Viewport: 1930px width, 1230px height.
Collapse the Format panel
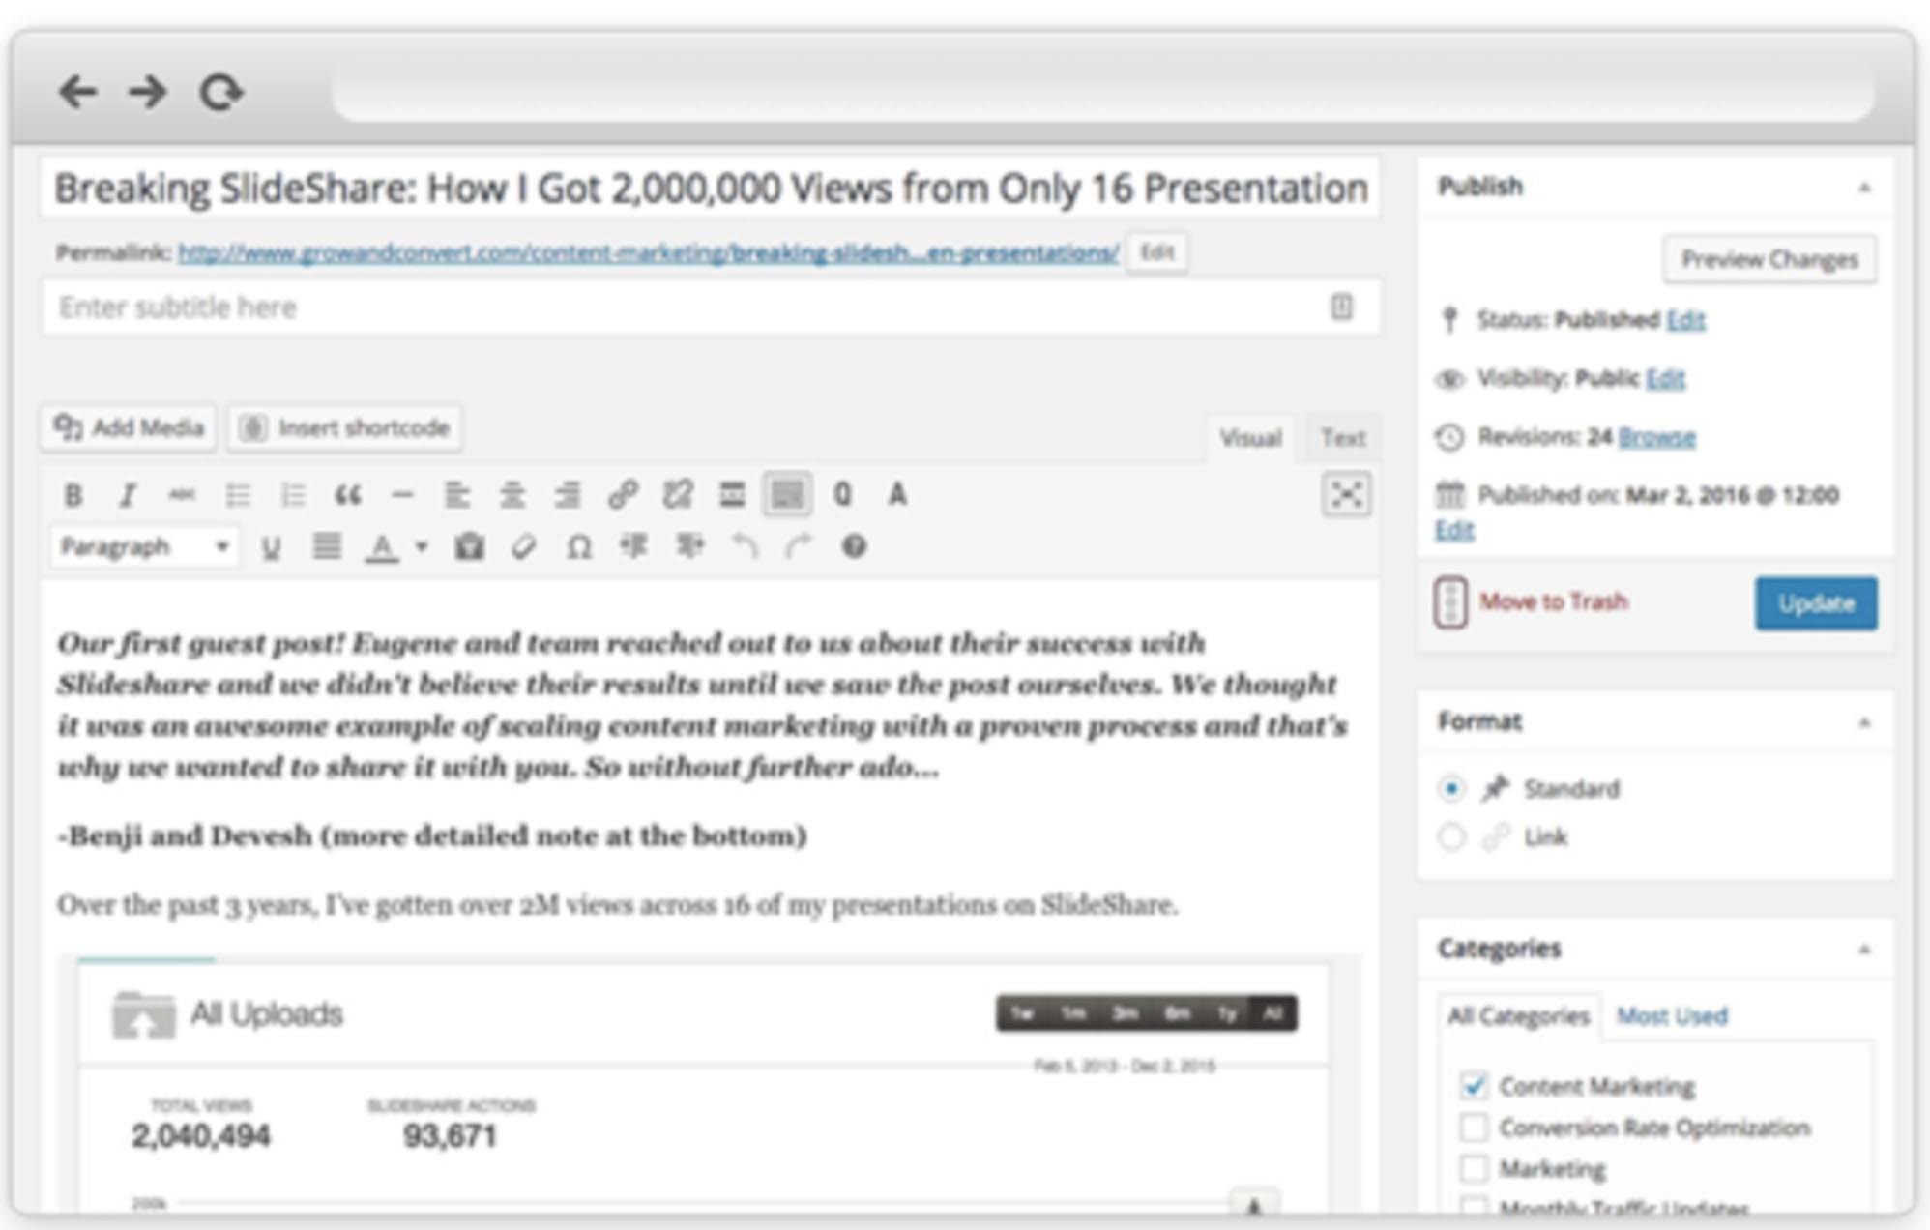(x=1865, y=722)
